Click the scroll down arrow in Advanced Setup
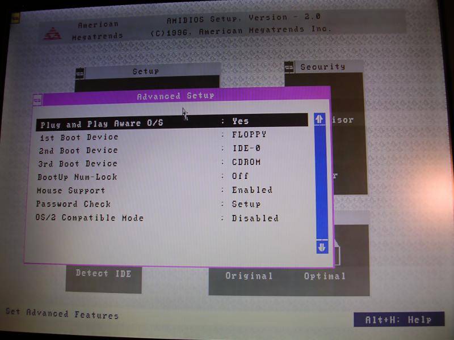 [x=322, y=247]
